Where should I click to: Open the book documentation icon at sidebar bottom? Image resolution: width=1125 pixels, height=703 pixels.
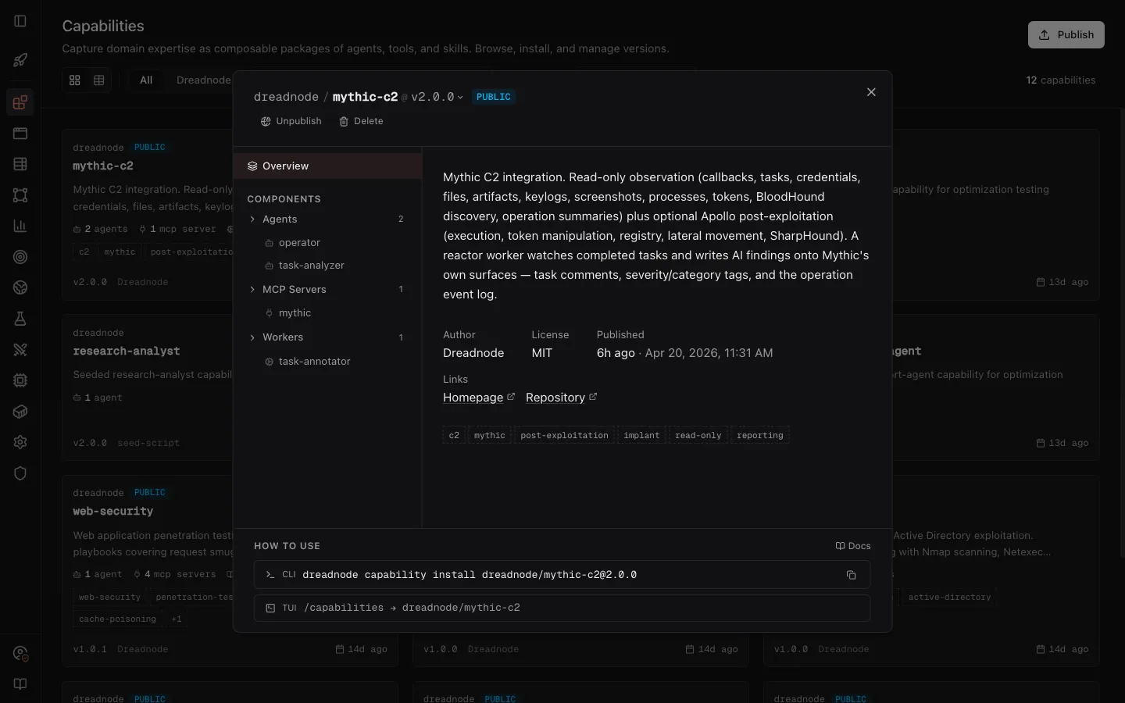[20, 684]
